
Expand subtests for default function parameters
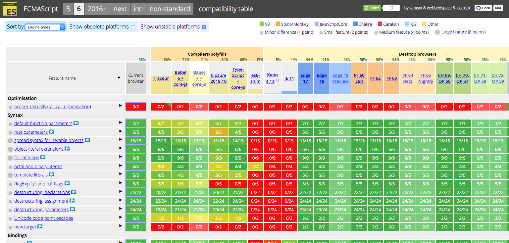(121, 122)
